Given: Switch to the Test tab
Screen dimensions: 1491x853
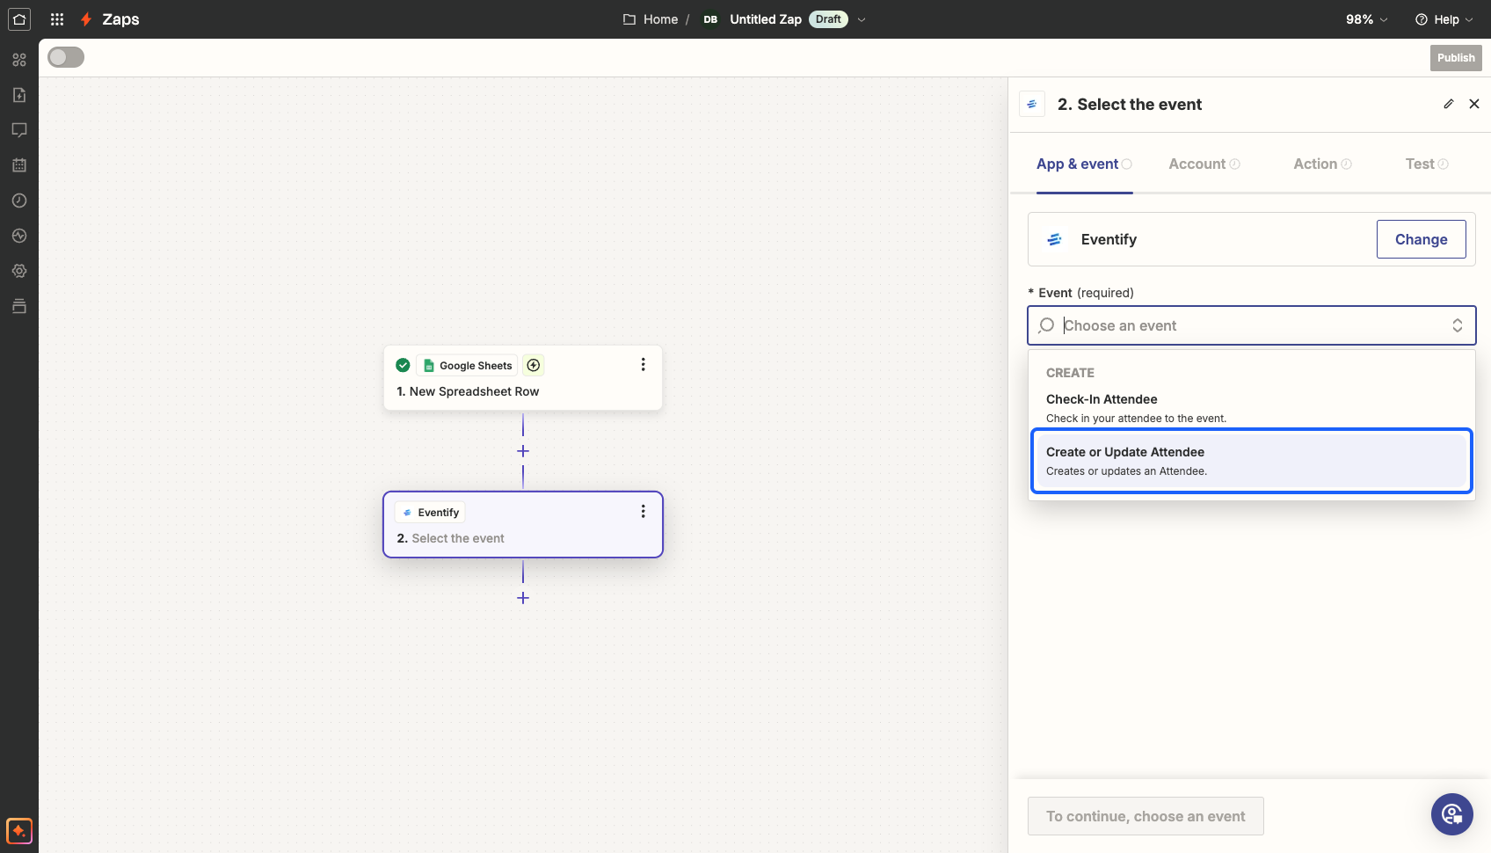Looking at the screenshot, I should point(1427,164).
